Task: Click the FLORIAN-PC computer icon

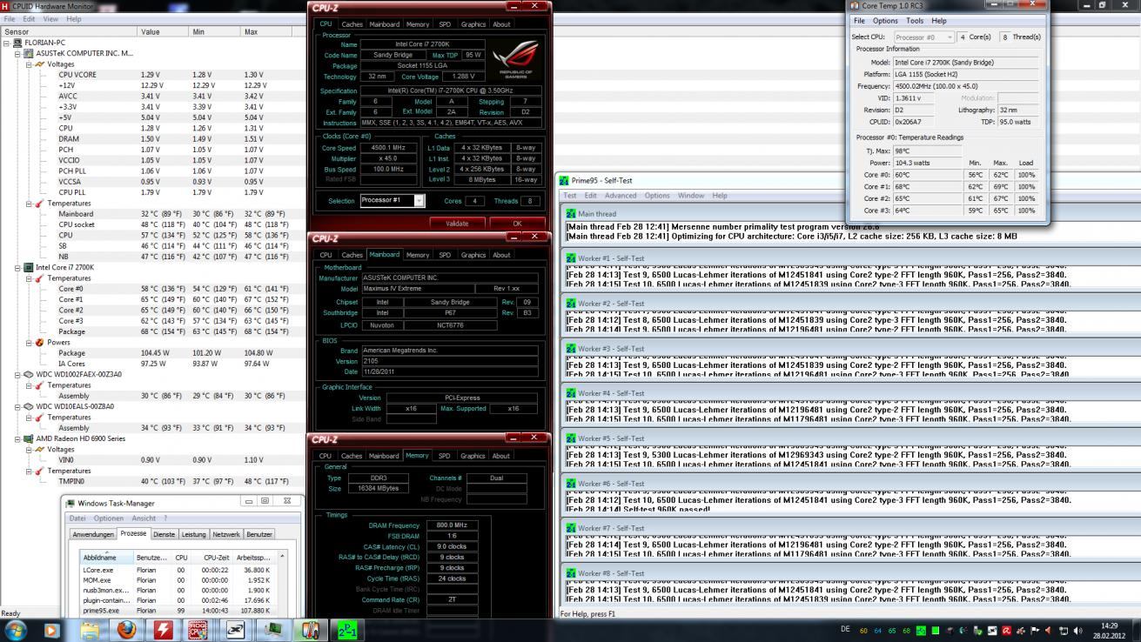Action: pyautogui.click(x=18, y=43)
